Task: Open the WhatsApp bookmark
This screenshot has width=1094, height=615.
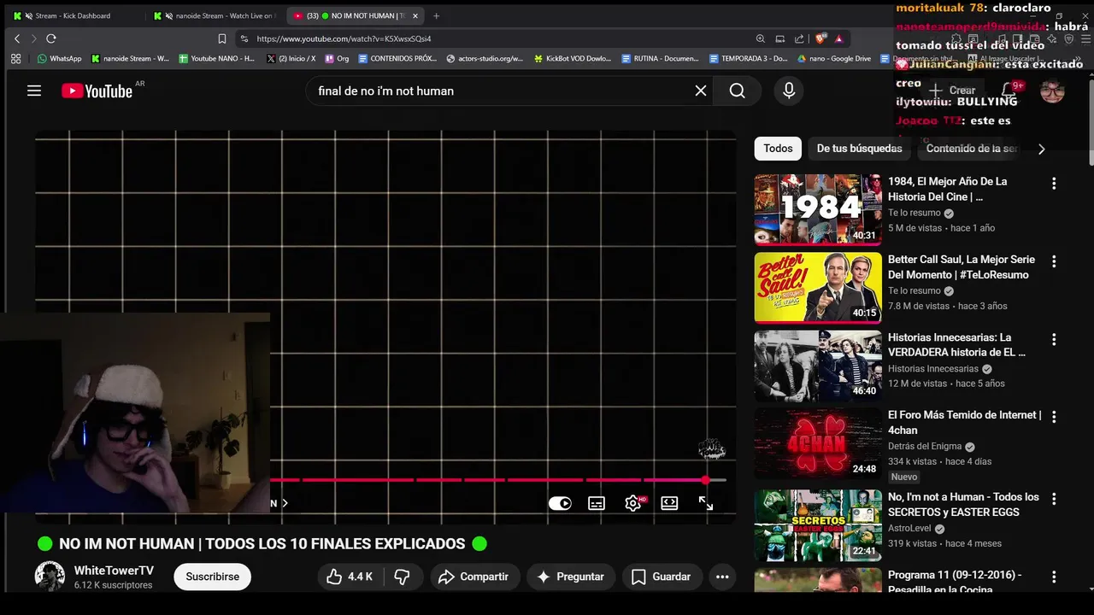Action: (x=59, y=59)
